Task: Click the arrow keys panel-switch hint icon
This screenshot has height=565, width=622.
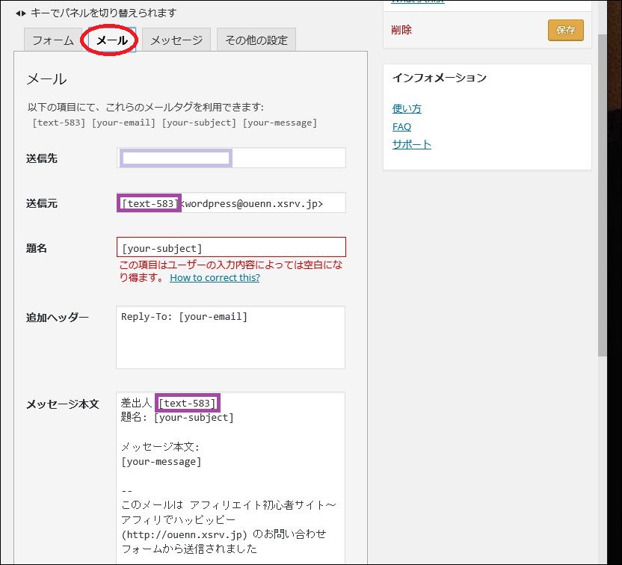Action: pyautogui.click(x=21, y=13)
